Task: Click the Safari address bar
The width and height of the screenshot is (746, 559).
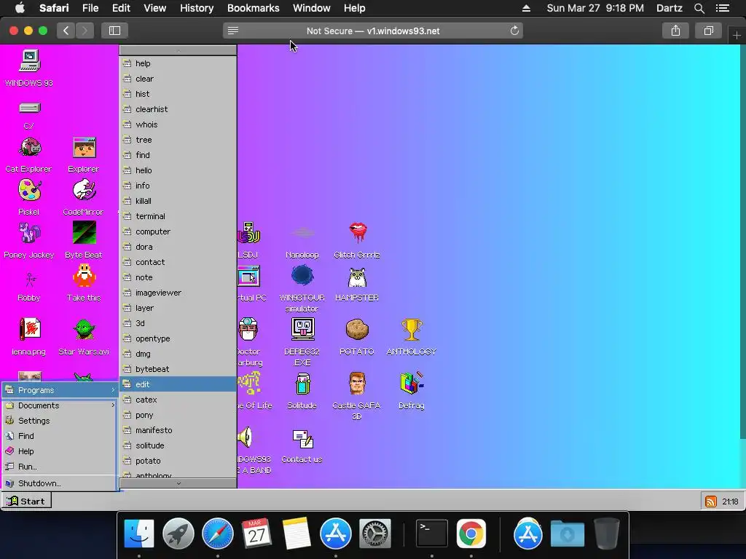Action: coord(373,31)
